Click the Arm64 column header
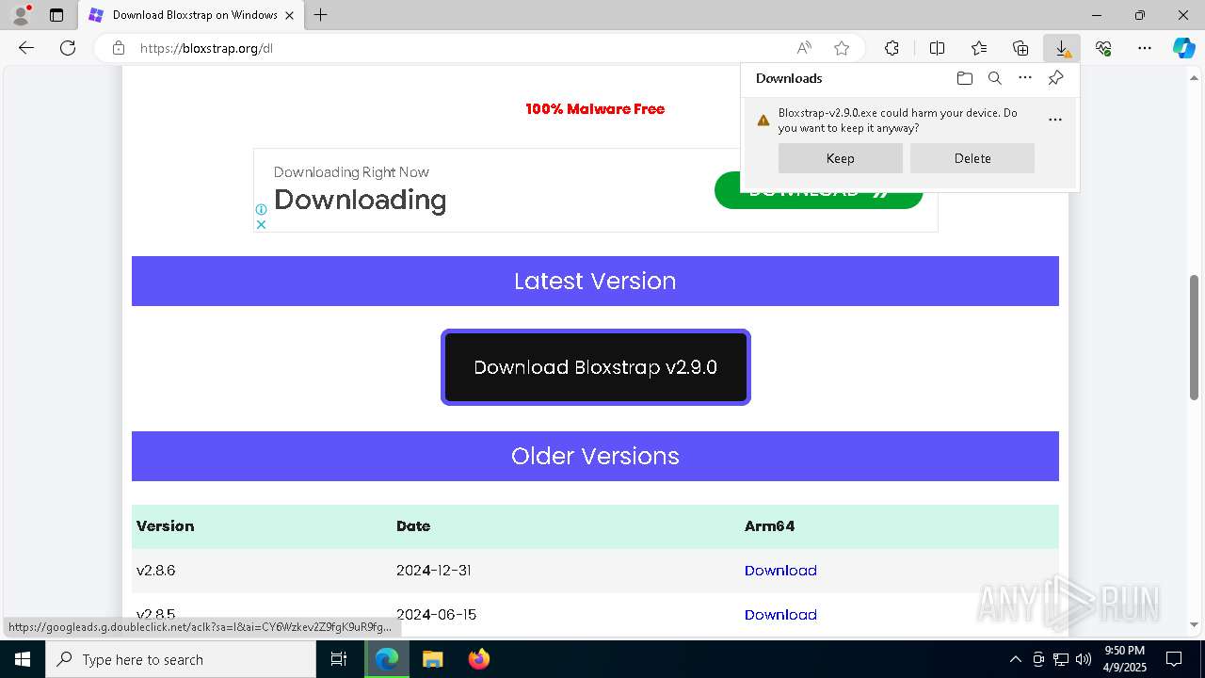This screenshot has height=678, width=1205. tap(770, 526)
